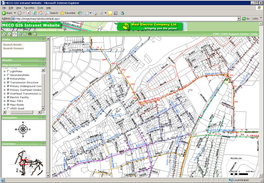Collapse the Navigation panel
This screenshot has width=264, height=183.
click(x=40, y=117)
